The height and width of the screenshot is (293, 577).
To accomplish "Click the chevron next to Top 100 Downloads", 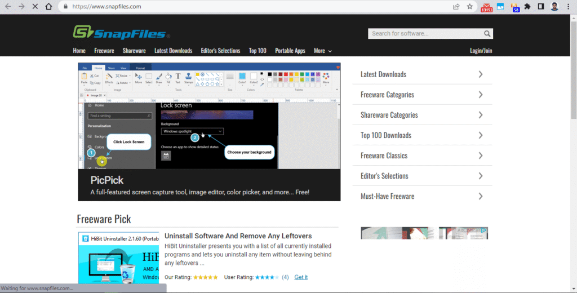I will pyautogui.click(x=481, y=135).
